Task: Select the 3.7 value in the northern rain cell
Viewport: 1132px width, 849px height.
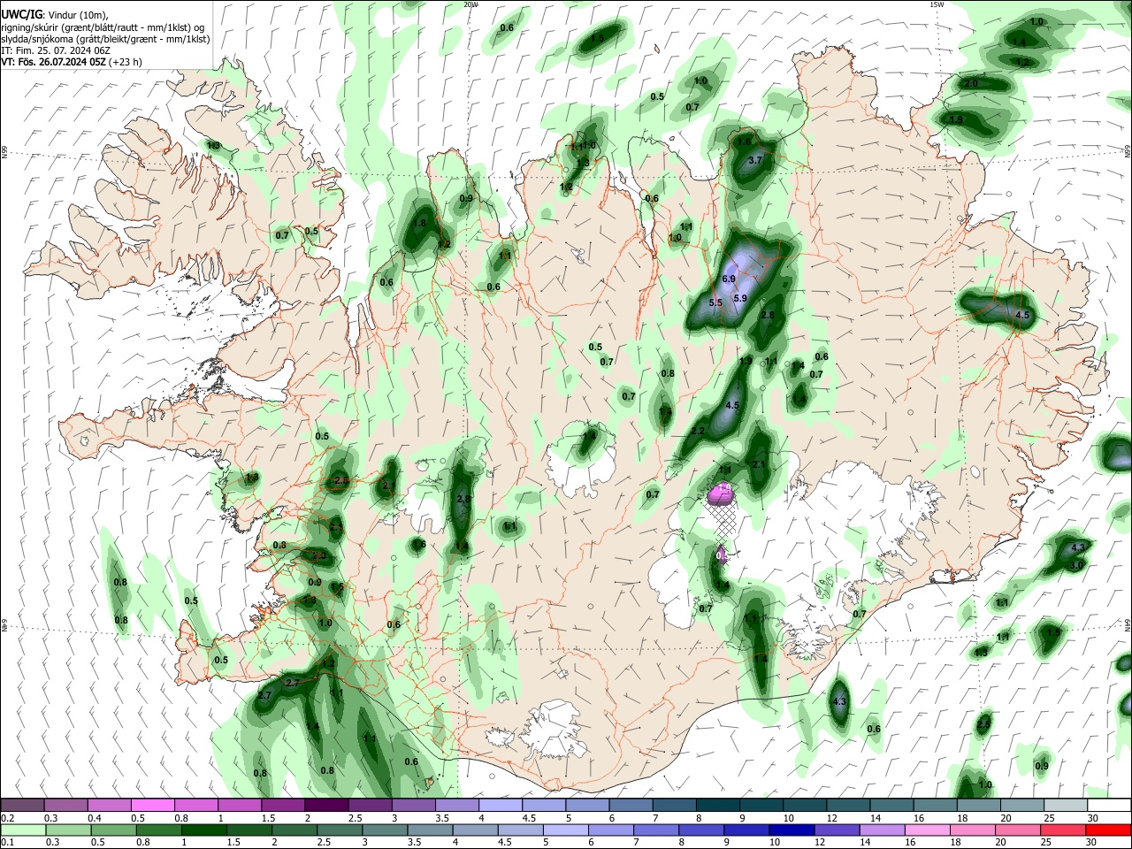Action: click(755, 161)
